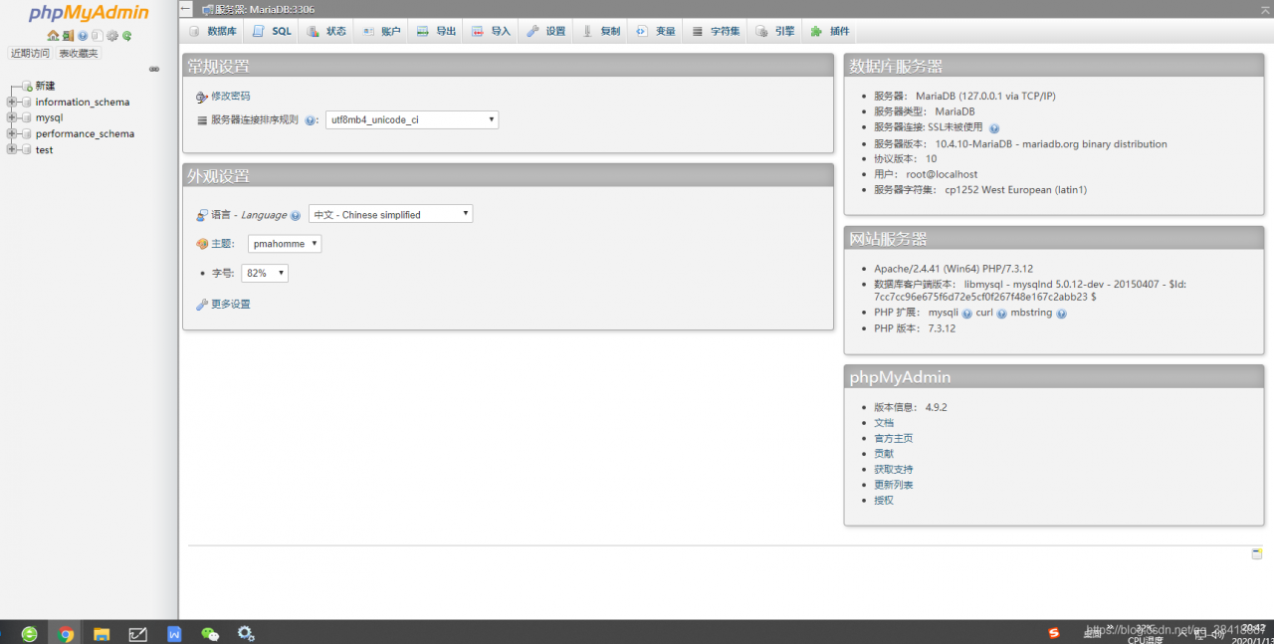This screenshot has height=644, width=1274.
Task: Click help icon next to 服务器连接排序规则
Action: (x=311, y=120)
